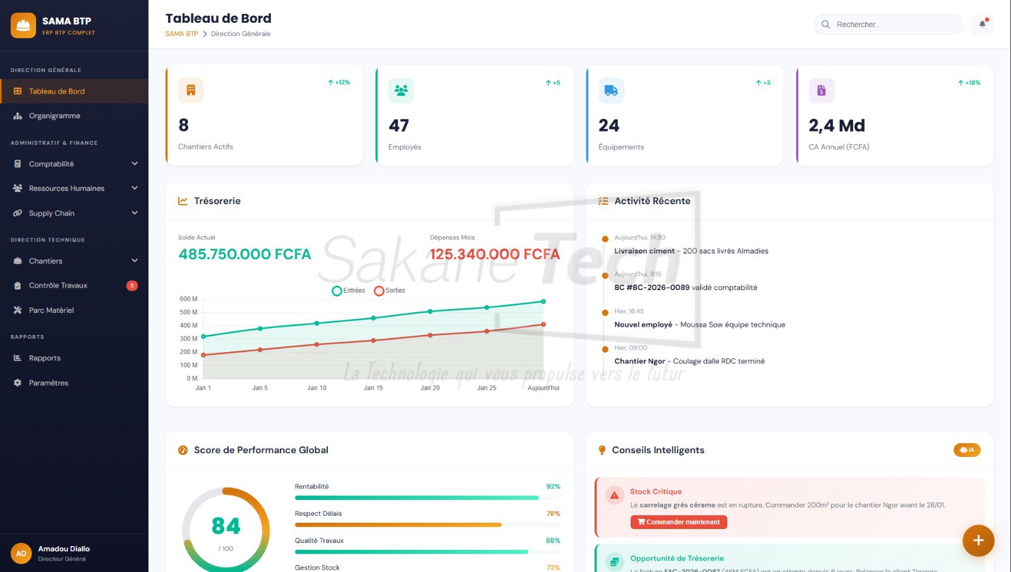This screenshot has width=1011, height=572.
Task: Click the +12% trend on Chantiers Actifs
Action: 339,83
